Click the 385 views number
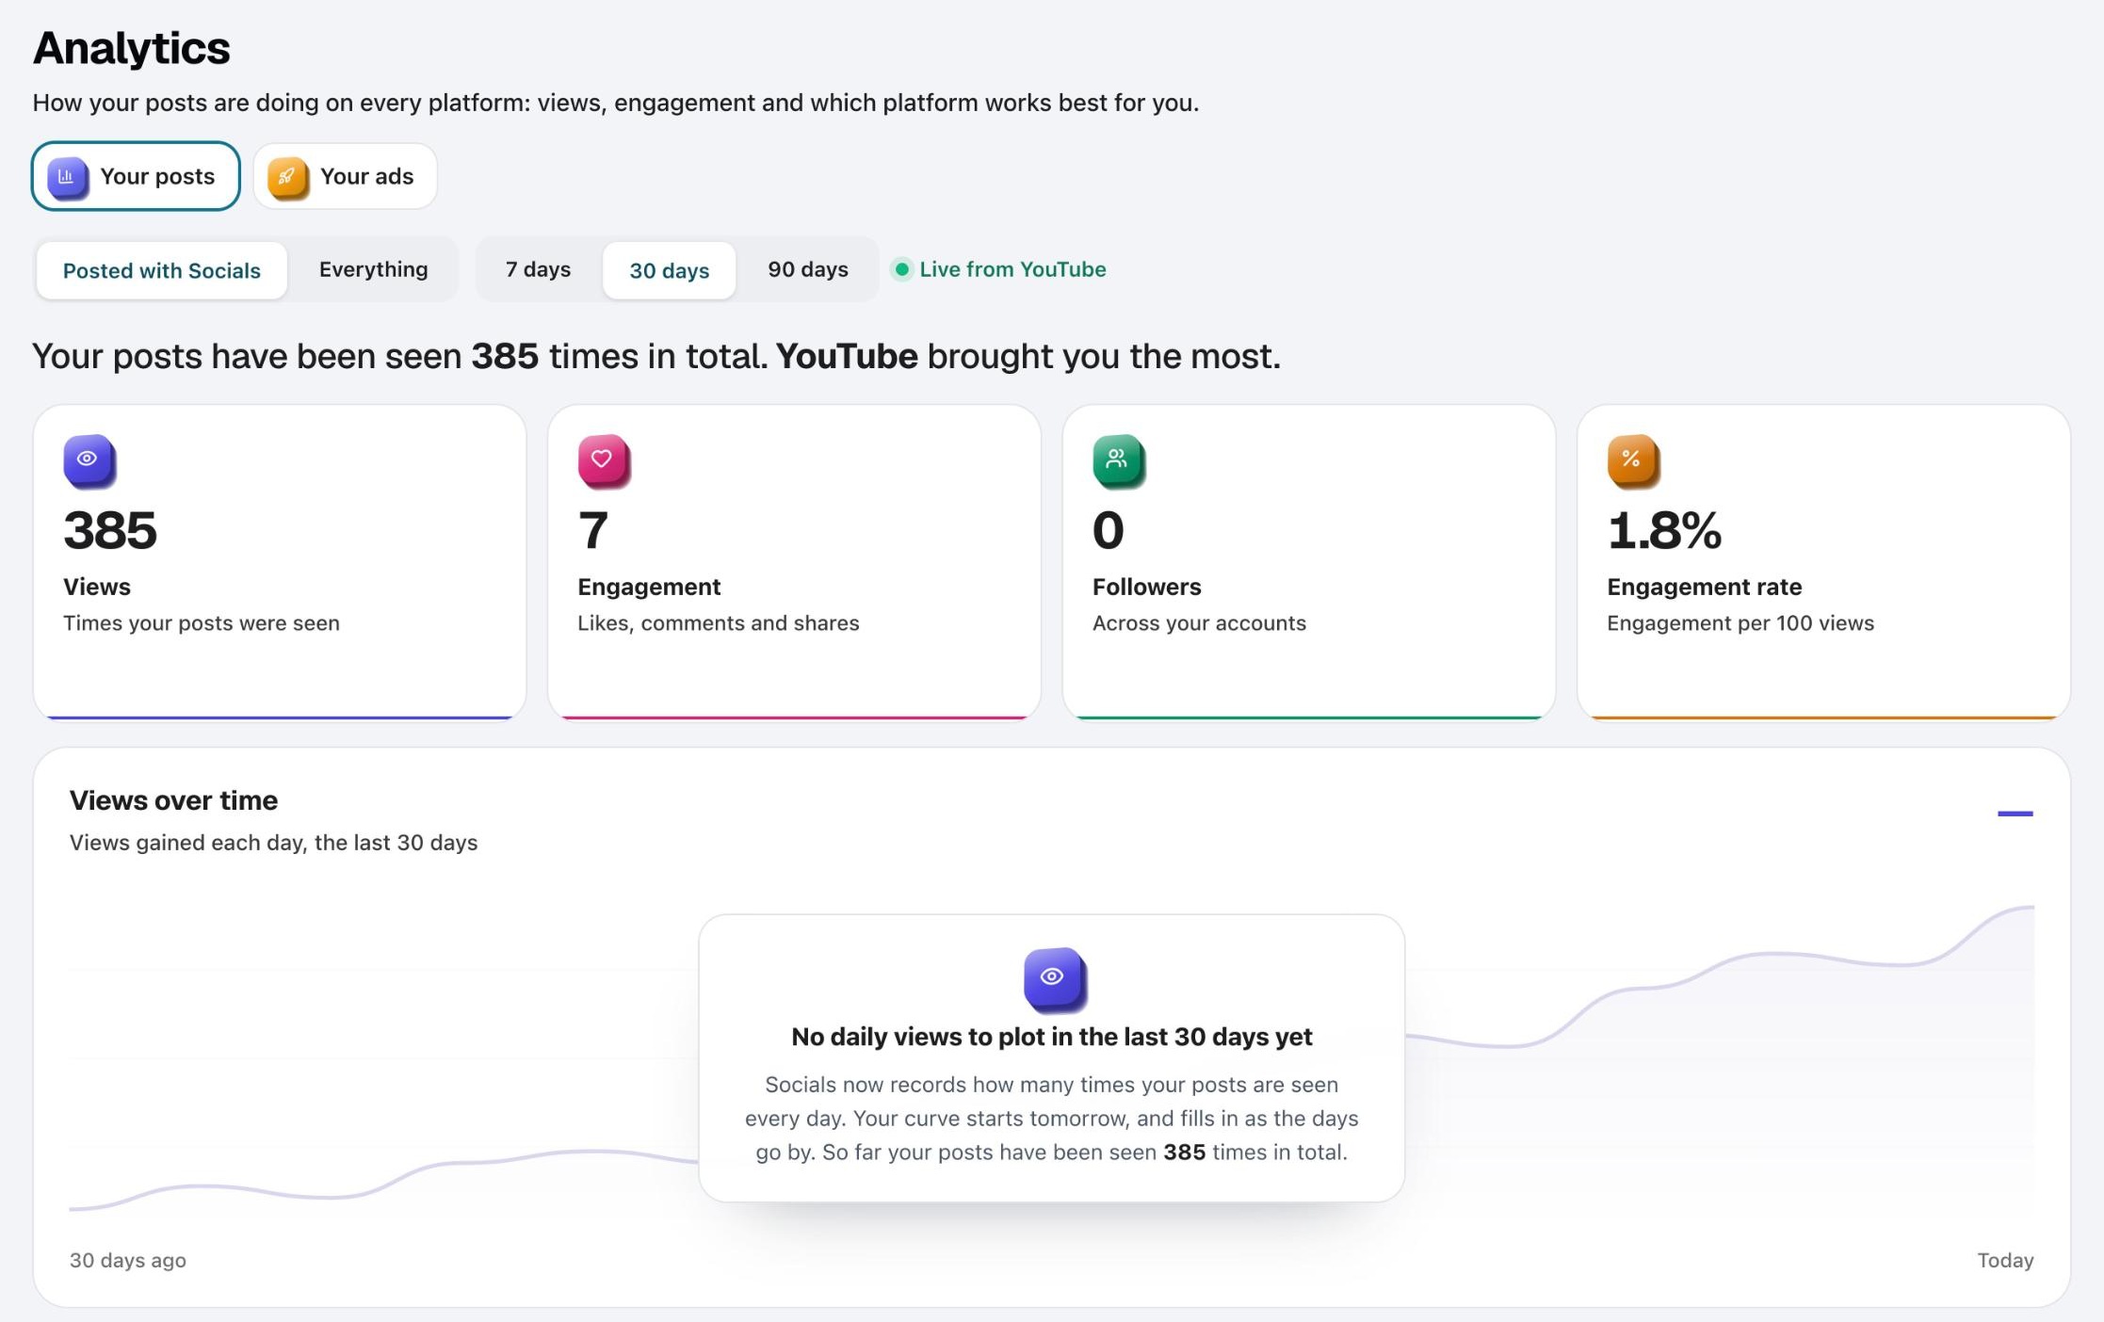Screen dimensions: 2104x1322 pyautogui.click(x=110, y=530)
